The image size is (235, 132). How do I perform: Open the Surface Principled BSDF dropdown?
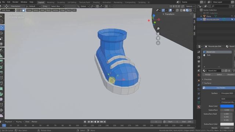227,93
